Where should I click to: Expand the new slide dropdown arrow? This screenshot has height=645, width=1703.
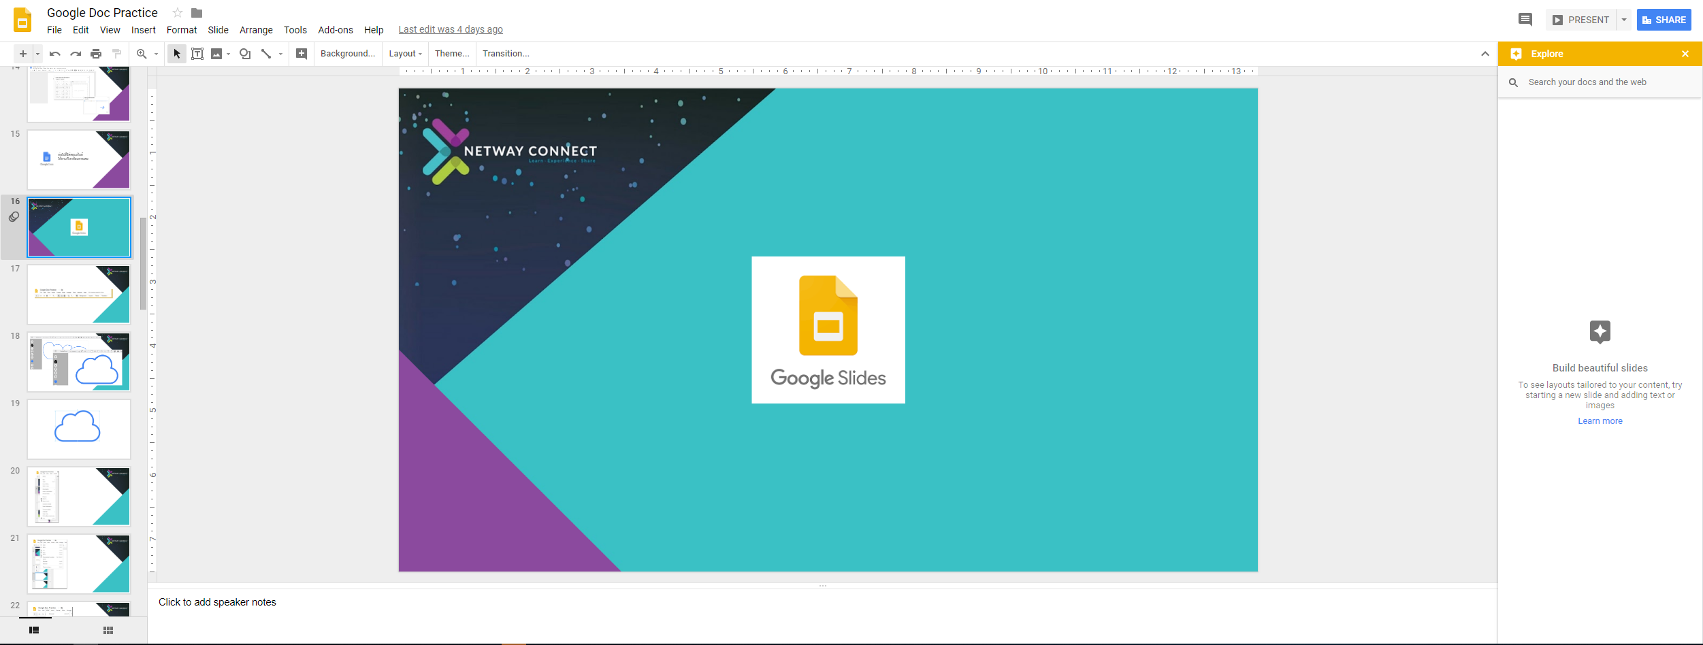click(x=37, y=54)
